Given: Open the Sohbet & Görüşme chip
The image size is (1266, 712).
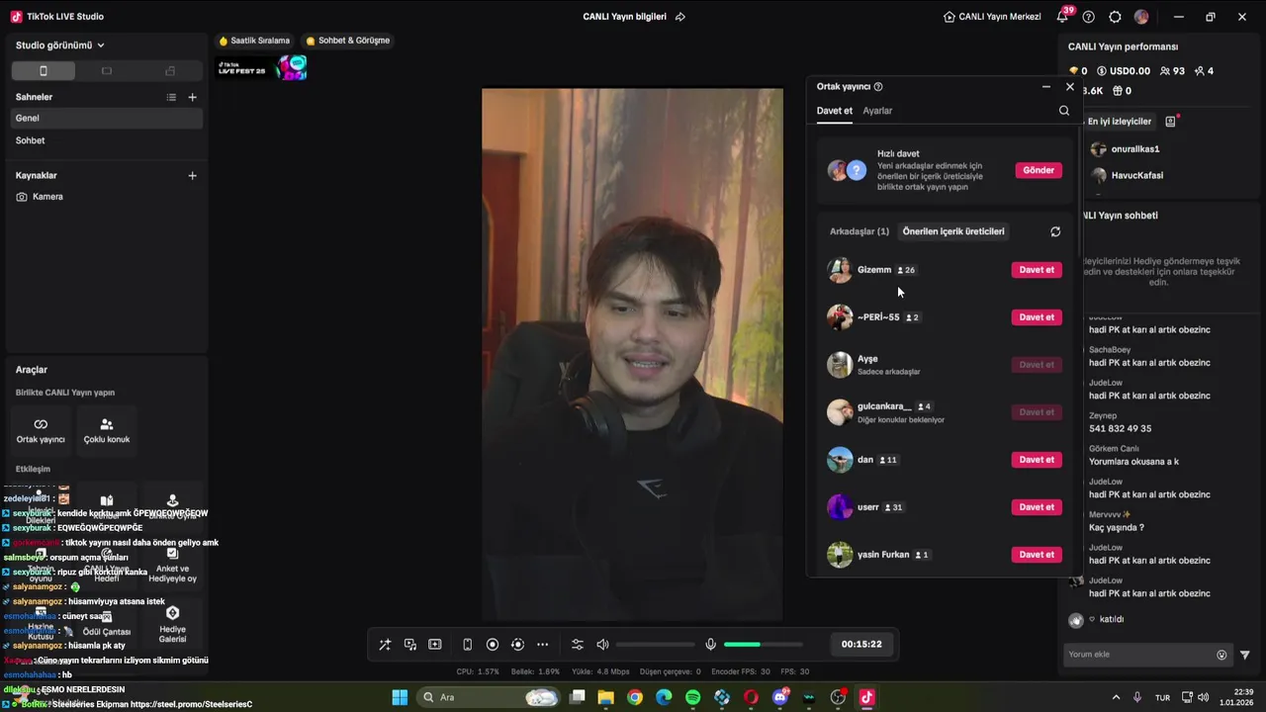Looking at the screenshot, I should 347,41.
